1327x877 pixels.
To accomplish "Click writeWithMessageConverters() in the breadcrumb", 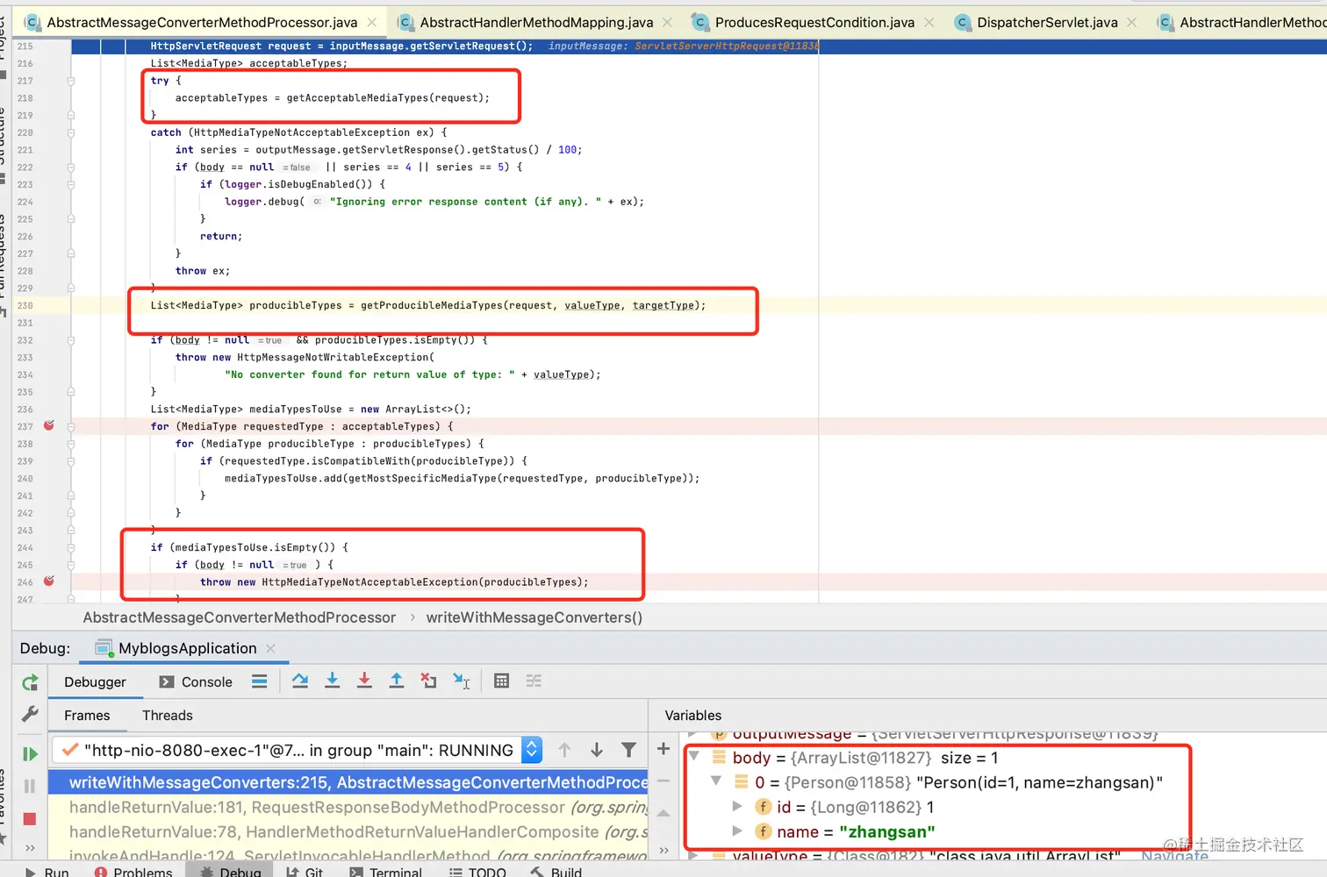I will click(x=534, y=617).
